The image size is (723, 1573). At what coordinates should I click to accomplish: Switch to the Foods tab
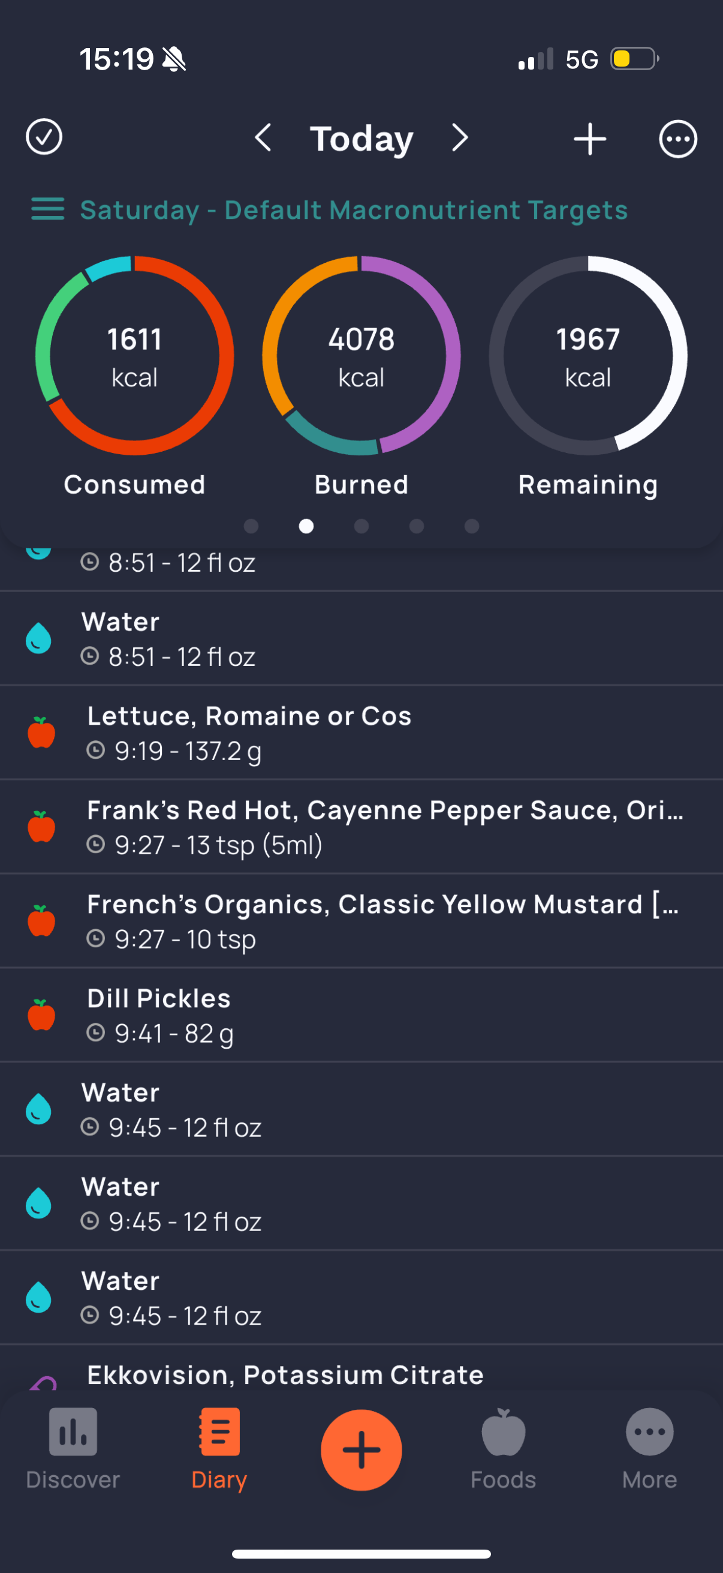[x=503, y=1448]
